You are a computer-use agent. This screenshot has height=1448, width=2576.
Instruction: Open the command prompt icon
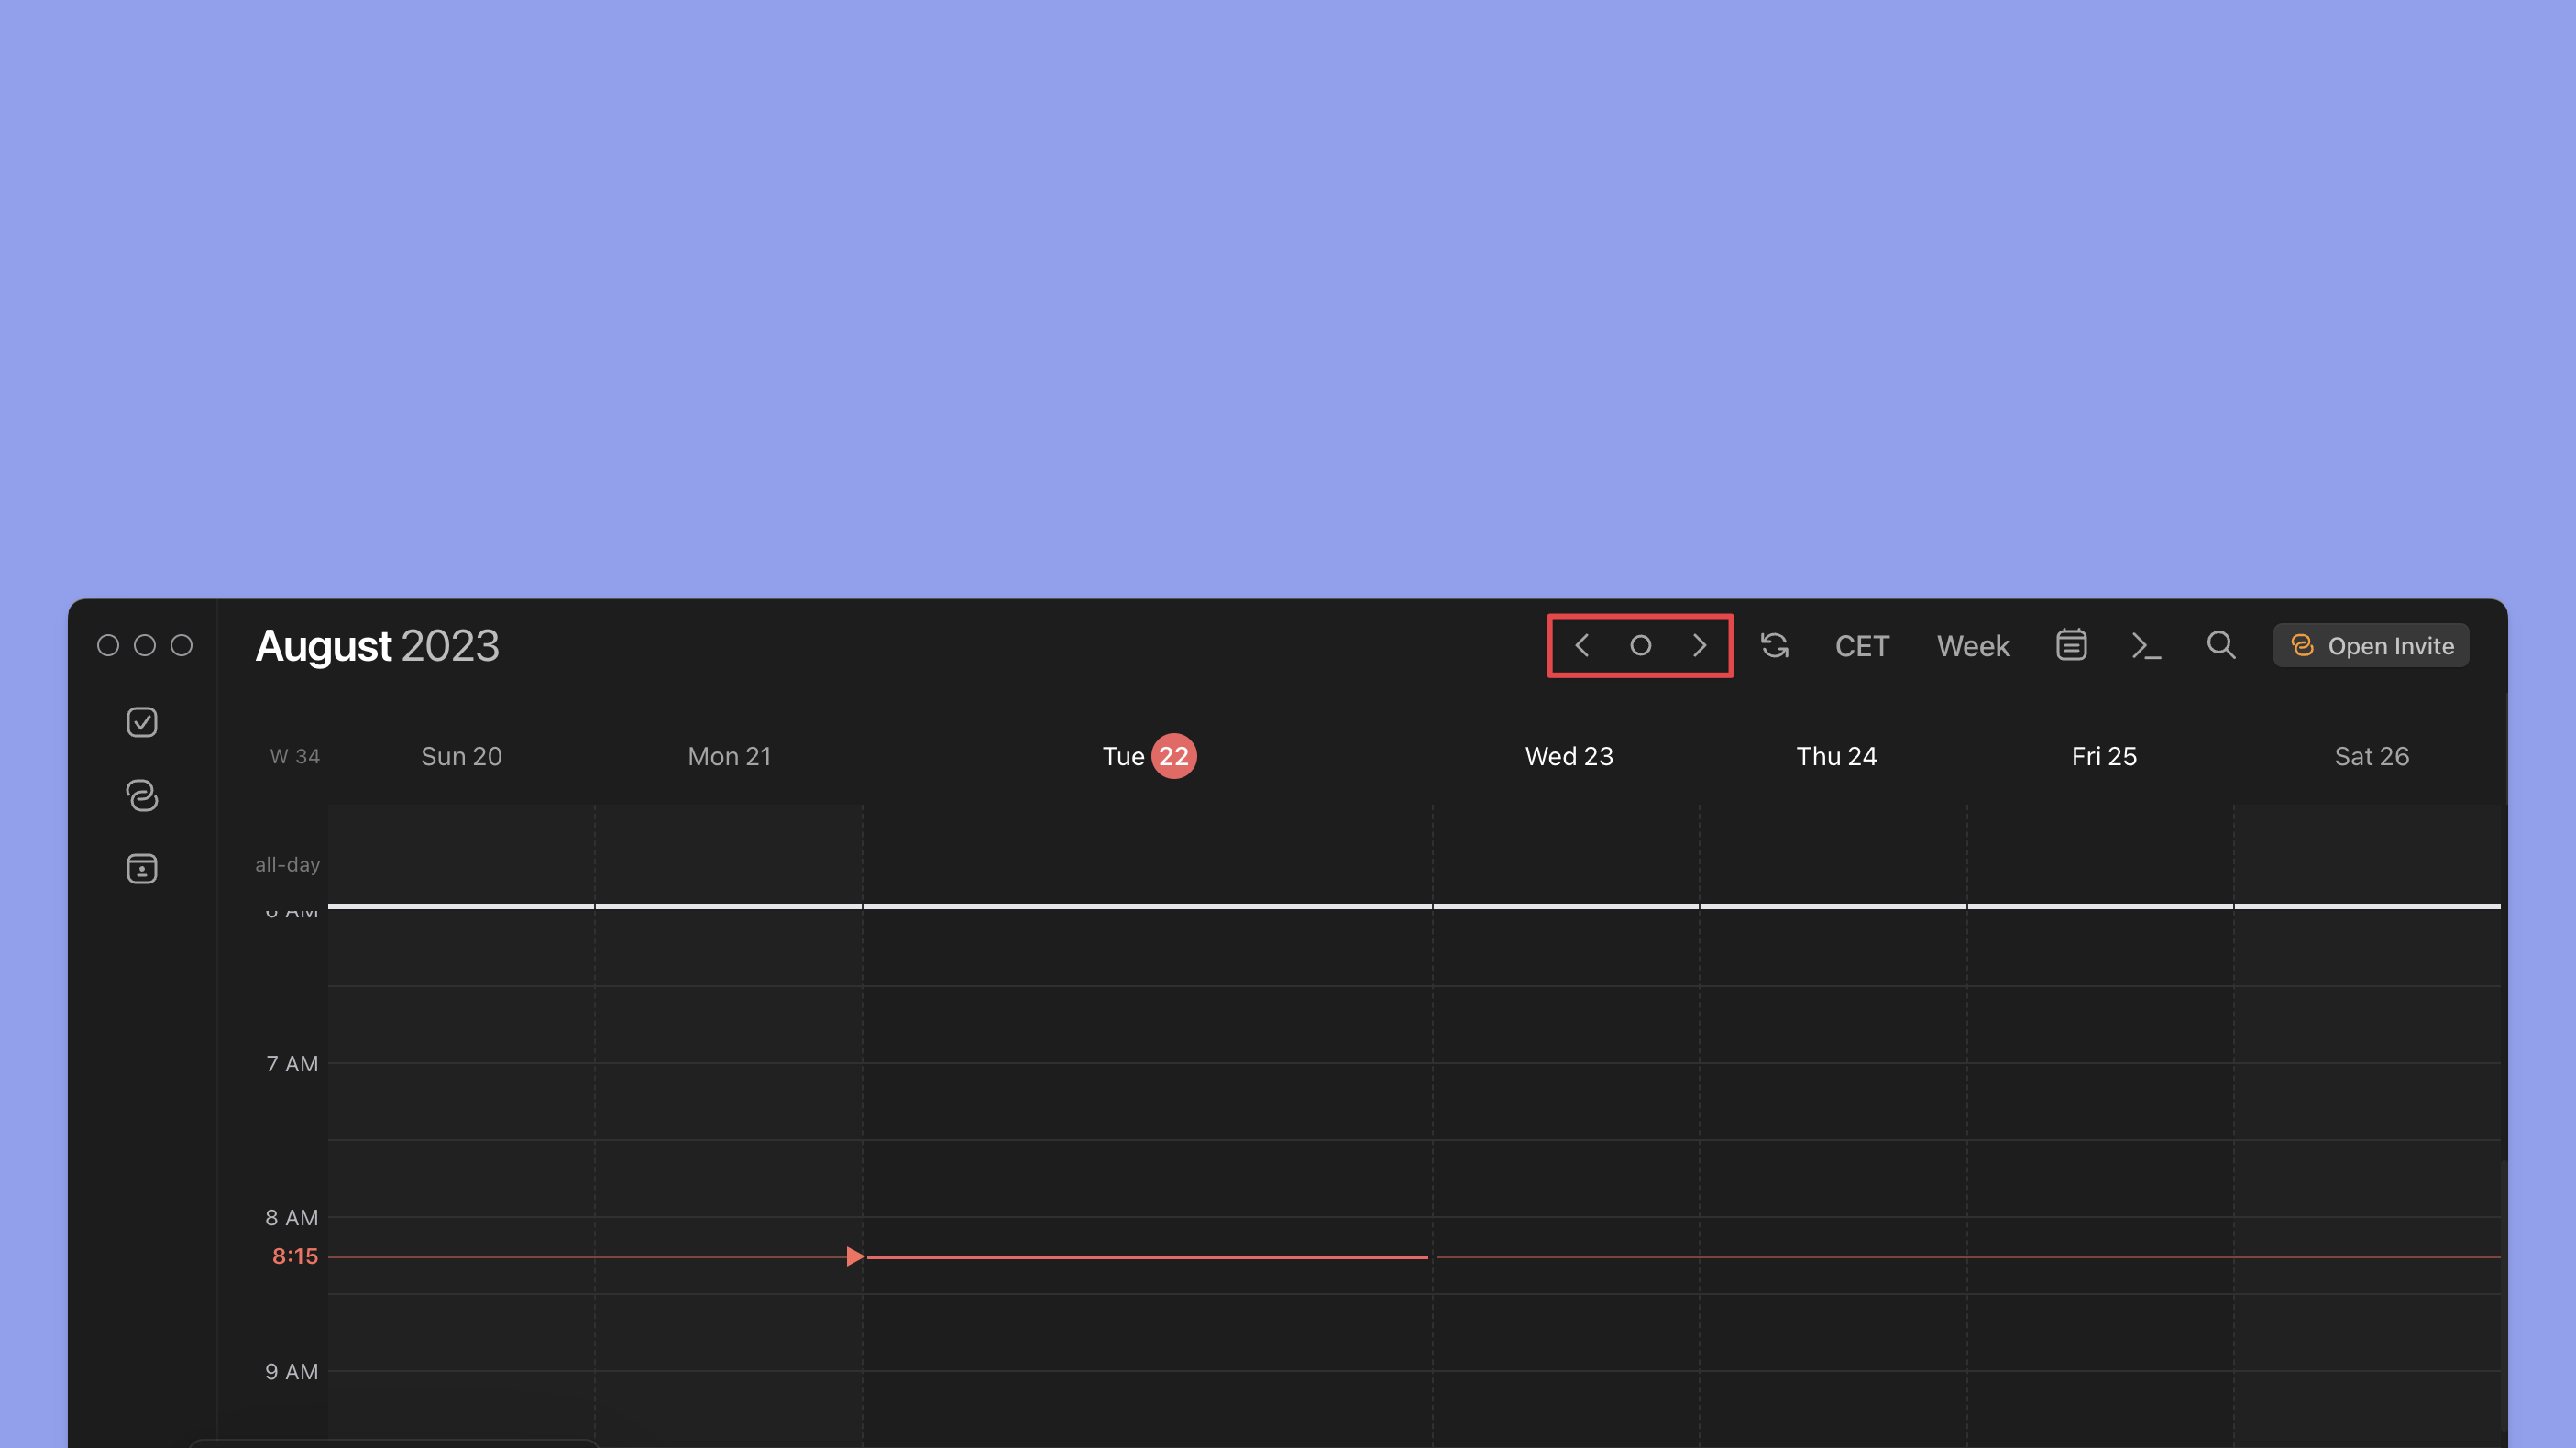2146,645
